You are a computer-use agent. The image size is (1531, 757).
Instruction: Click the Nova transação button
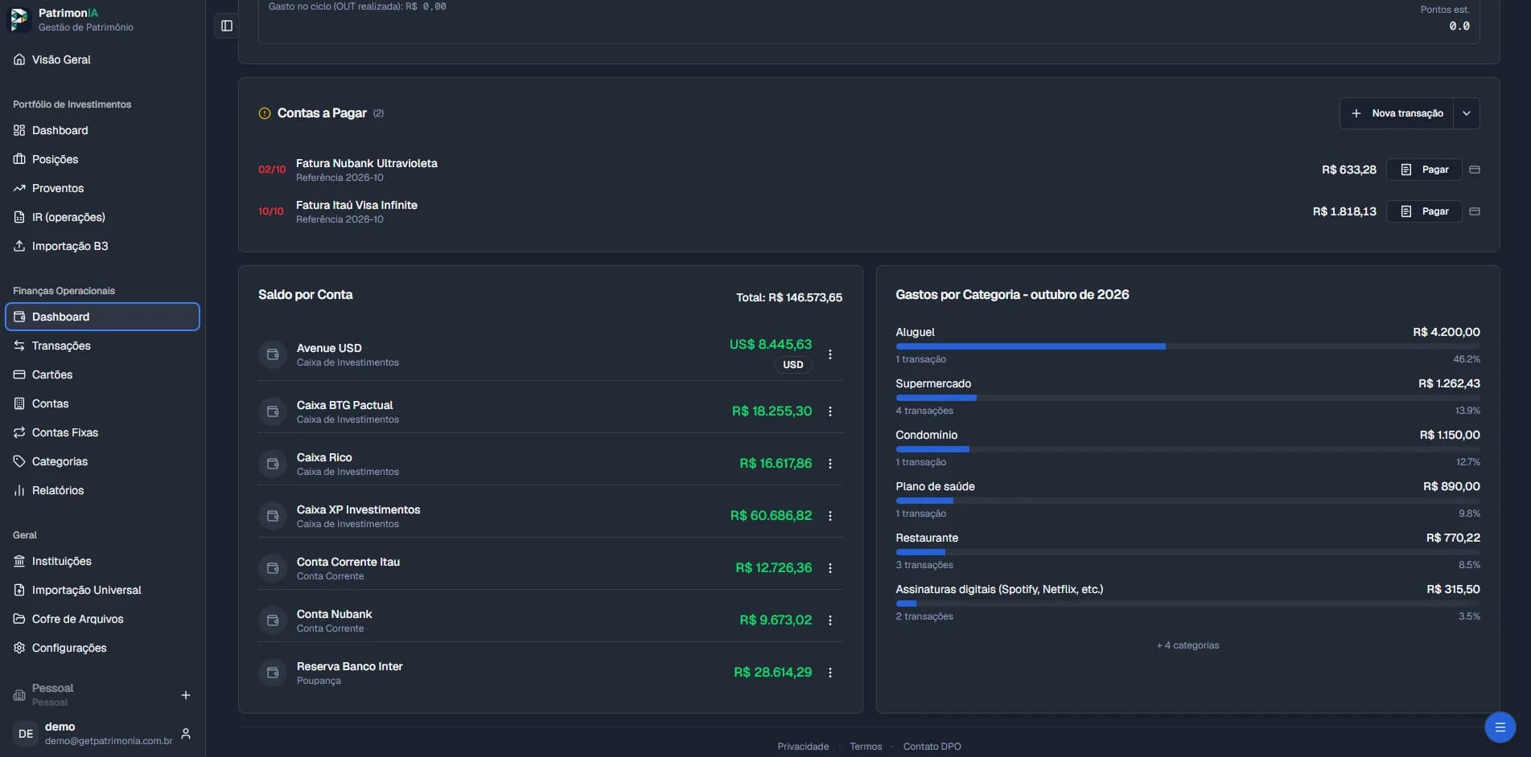1397,113
